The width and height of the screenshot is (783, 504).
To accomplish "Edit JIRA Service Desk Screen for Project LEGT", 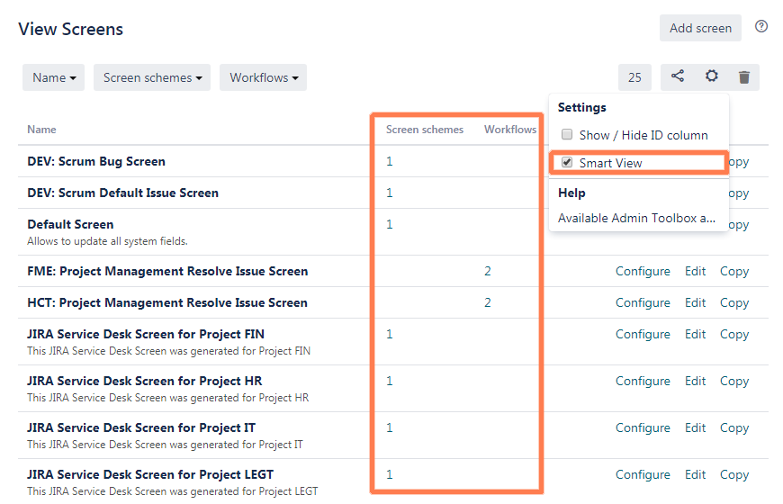I will pos(695,474).
